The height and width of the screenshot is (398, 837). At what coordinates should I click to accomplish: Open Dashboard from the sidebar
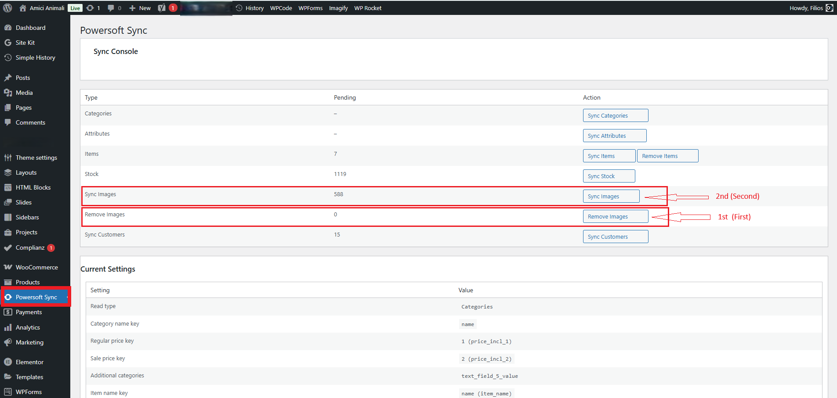(x=30, y=28)
